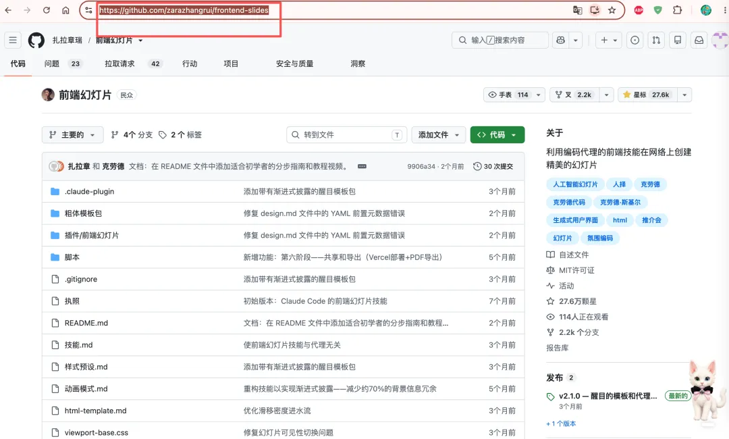Open the Copilot dropdown arrow
Image resolution: width=729 pixels, height=439 pixels.
576,40
